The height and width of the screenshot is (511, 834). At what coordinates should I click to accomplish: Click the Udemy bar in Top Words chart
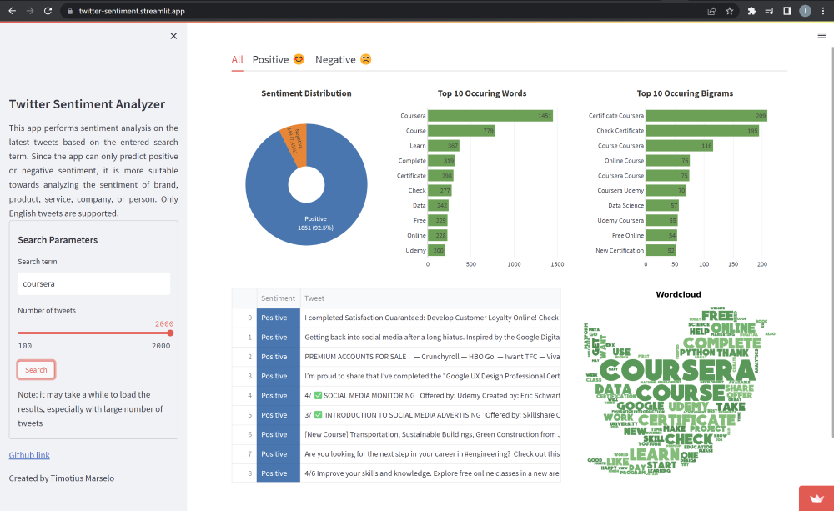pyautogui.click(x=437, y=250)
